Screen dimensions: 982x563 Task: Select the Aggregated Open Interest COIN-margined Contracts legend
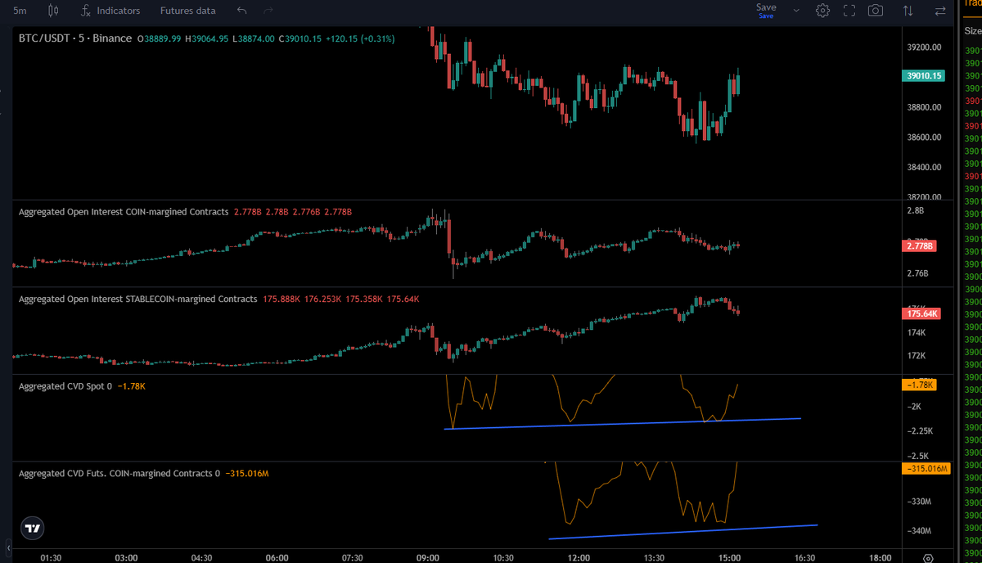124,212
